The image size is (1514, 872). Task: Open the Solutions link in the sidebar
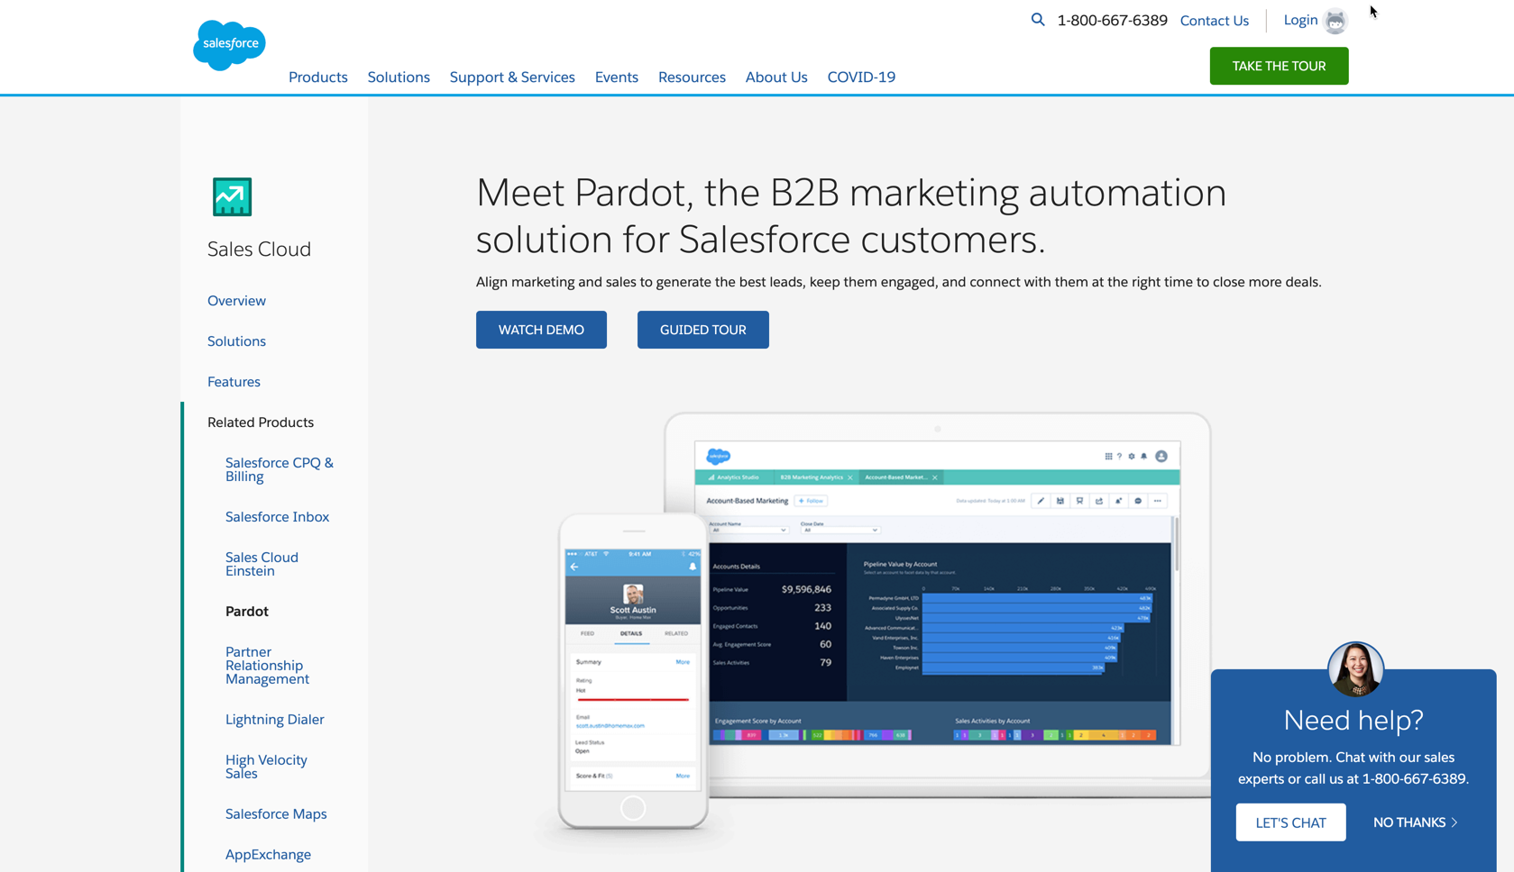[236, 341]
